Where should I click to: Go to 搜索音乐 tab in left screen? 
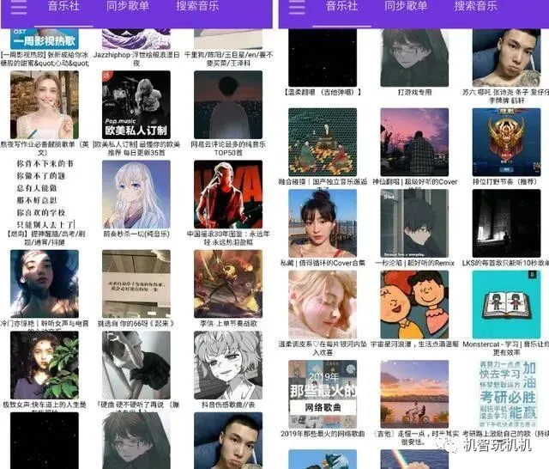[x=197, y=6]
